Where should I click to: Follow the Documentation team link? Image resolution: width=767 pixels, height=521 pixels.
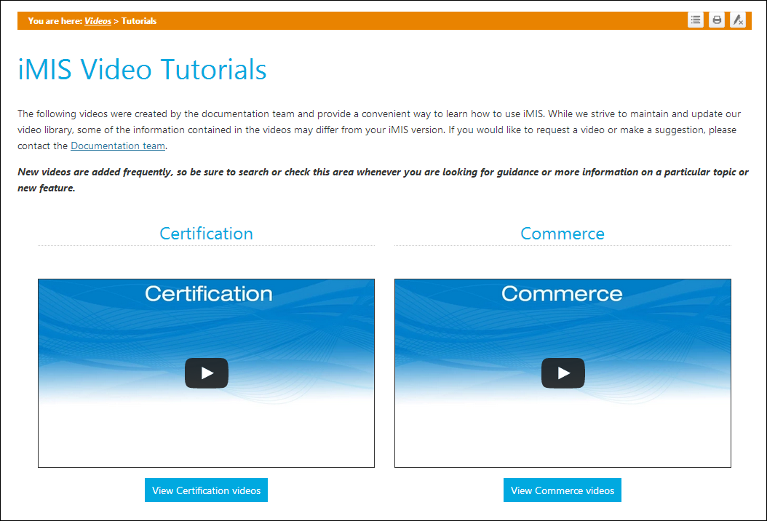pyautogui.click(x=118, y=146)
